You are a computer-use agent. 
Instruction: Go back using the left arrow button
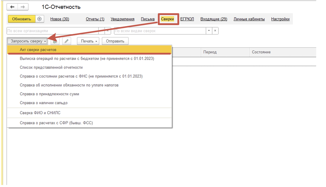point(12,7)
